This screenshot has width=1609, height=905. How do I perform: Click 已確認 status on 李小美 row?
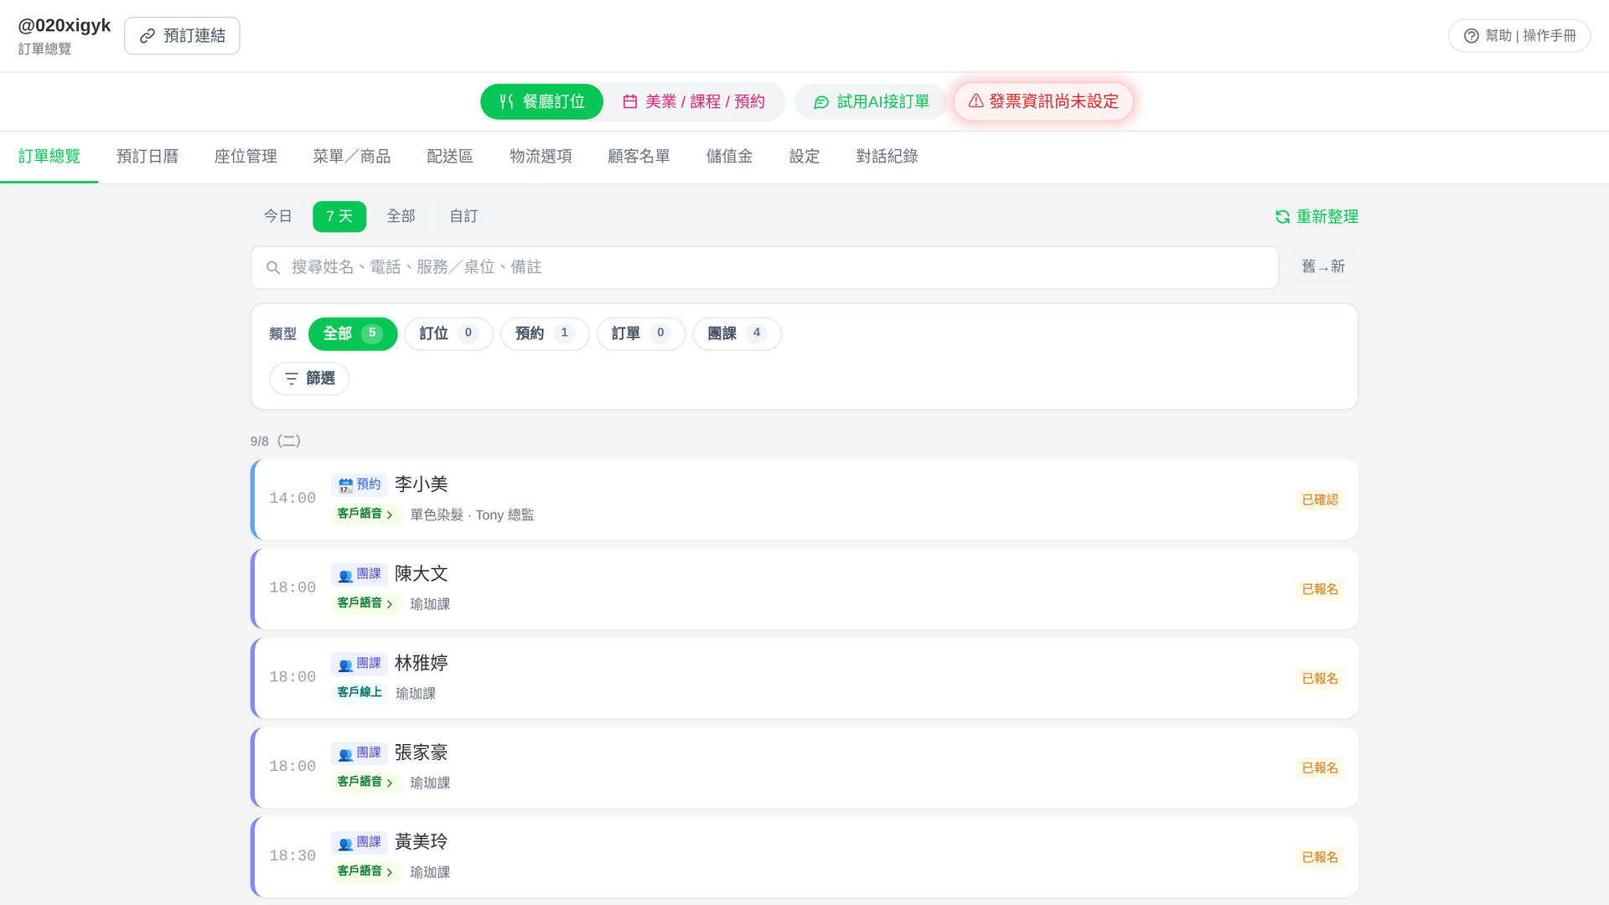(1320, 499)
